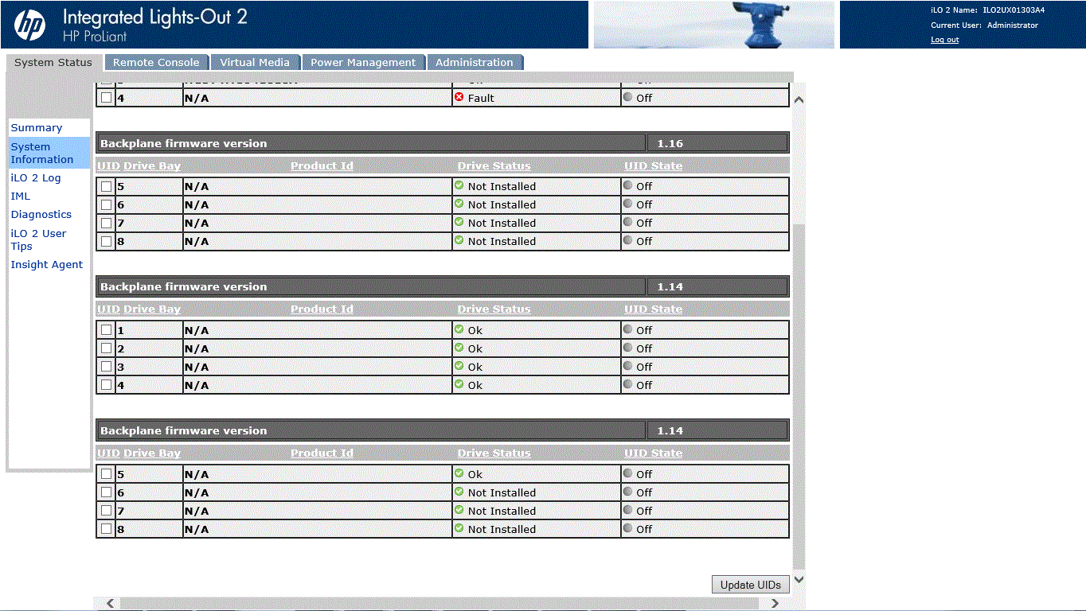Image resolution: width=1086 pixels, height=611 pixels.
Task: Click the iLO name ILO2UX01303A4
Action: (x=1014, y=10)
